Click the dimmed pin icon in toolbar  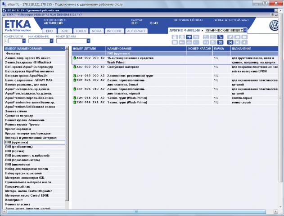point(230,37)
